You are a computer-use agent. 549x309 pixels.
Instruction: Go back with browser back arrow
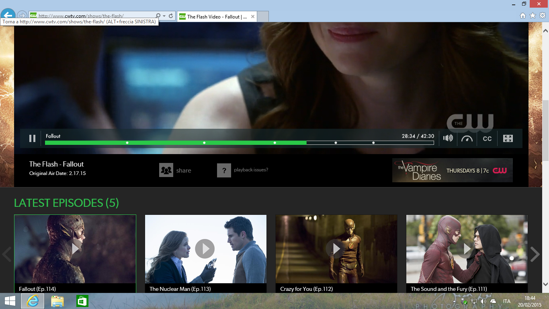8,16
